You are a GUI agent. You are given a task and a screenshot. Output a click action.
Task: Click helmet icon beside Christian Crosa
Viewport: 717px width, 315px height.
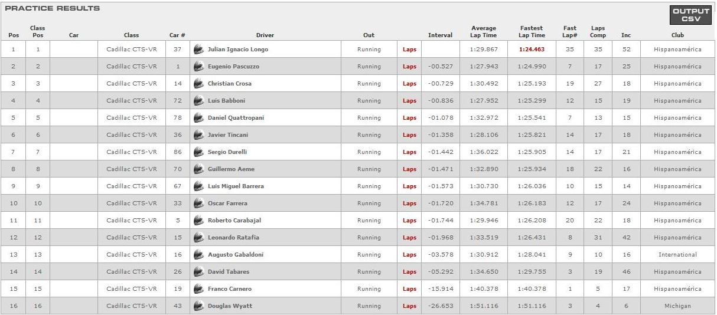(198, 84)
